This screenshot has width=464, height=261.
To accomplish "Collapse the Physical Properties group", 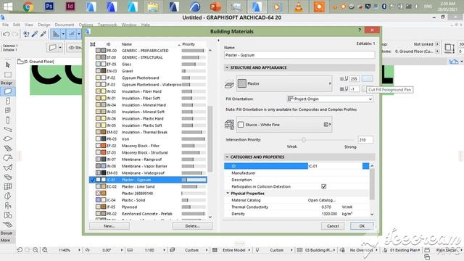I will coord(228,194).
